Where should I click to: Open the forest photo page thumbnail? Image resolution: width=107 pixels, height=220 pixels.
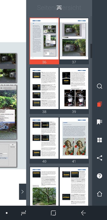pyautogui.click(x=44, y=186)
